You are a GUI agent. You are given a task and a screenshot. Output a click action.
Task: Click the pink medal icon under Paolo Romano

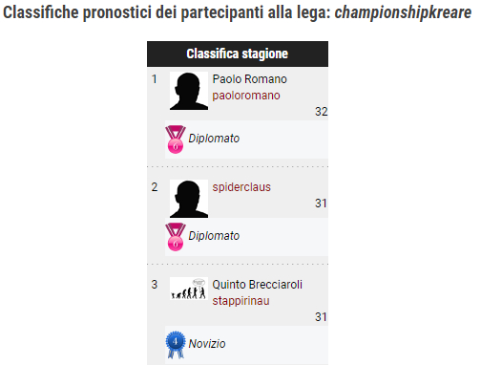coord(176,140)
